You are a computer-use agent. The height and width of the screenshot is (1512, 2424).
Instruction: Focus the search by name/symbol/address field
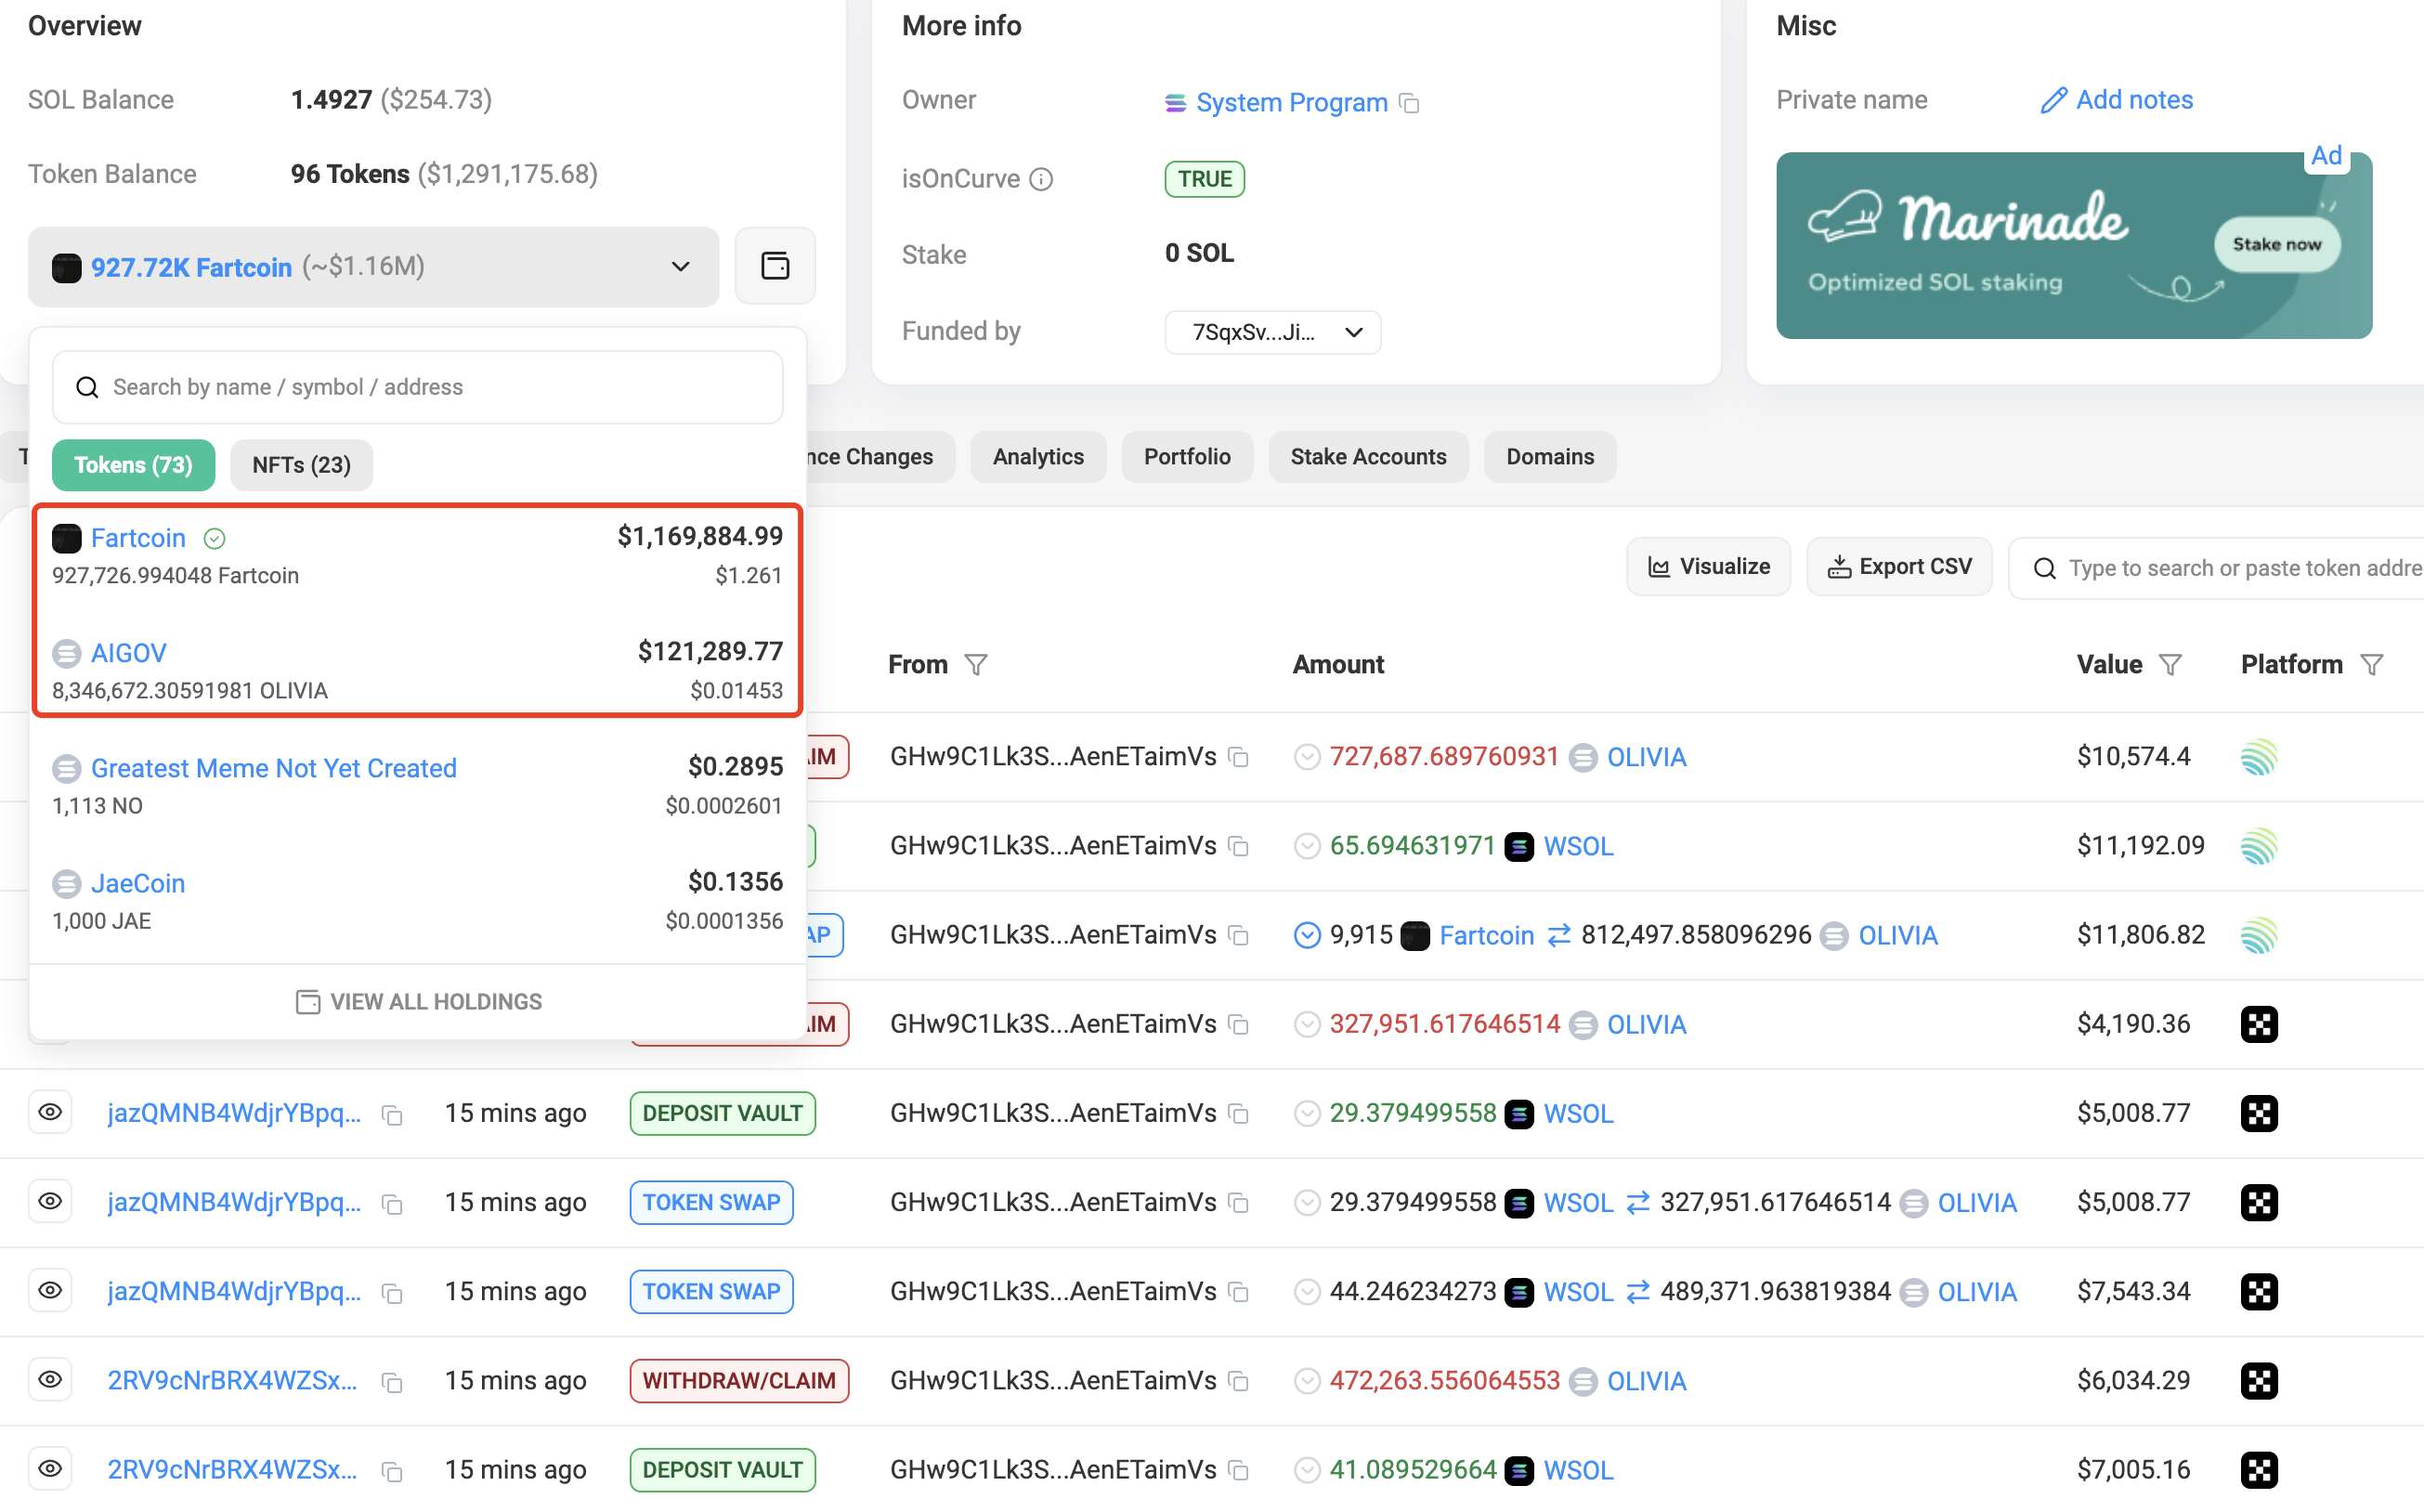417,387
